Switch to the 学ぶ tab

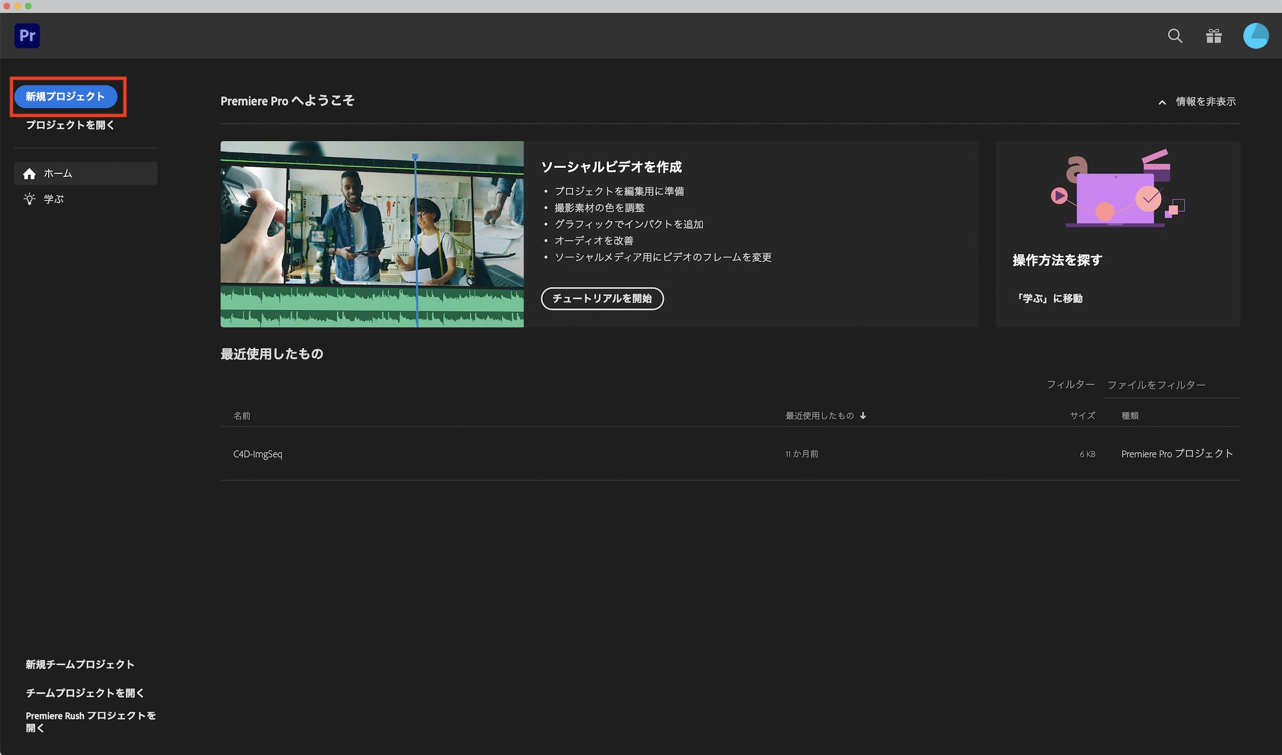pos(54,199)
